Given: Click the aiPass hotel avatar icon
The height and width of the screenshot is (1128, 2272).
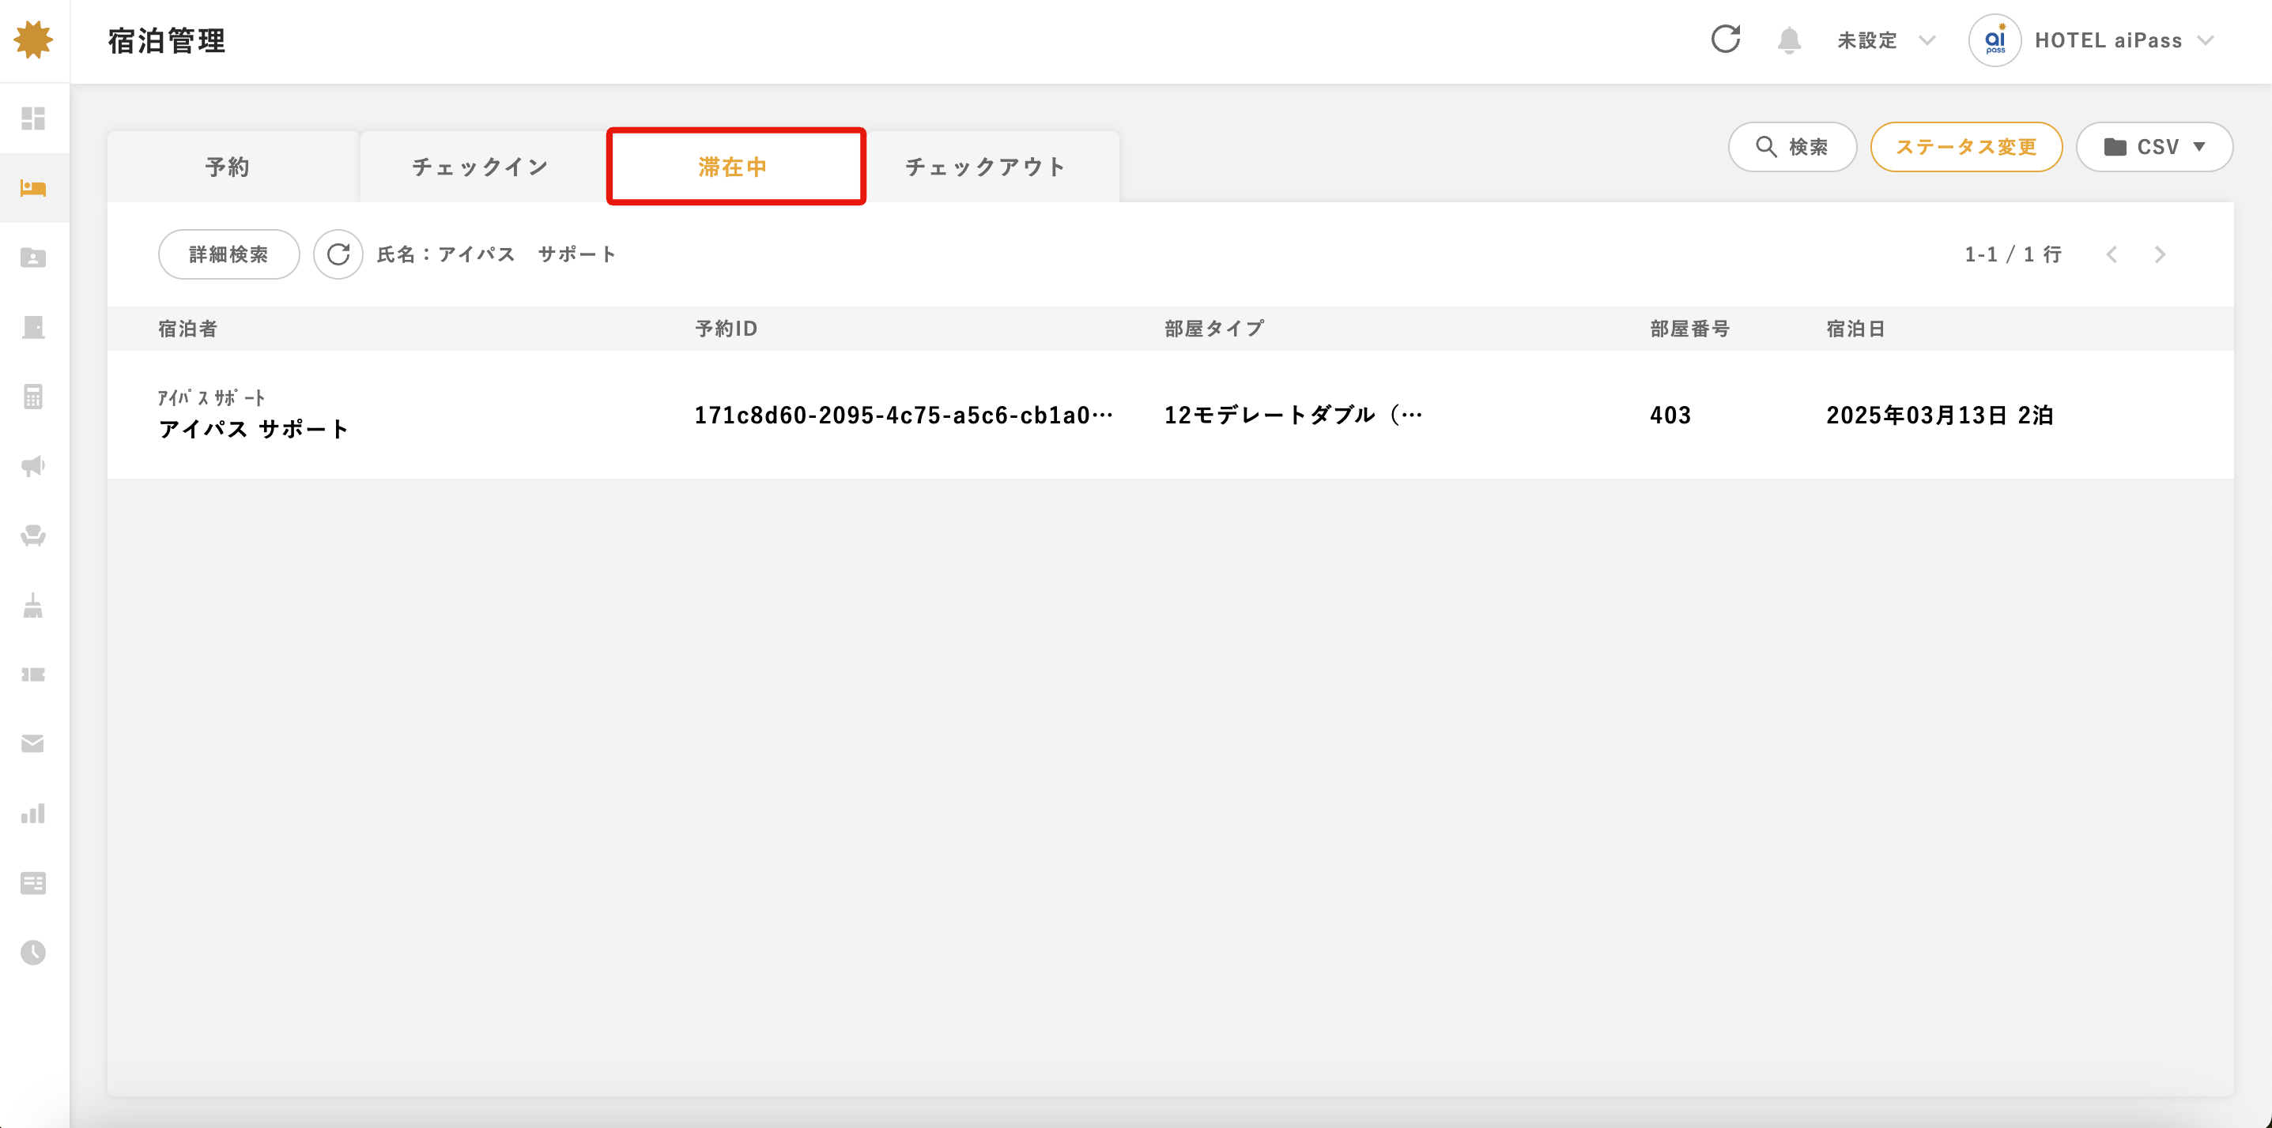Looking at the screenshot, I should [x=1995, y=40].
